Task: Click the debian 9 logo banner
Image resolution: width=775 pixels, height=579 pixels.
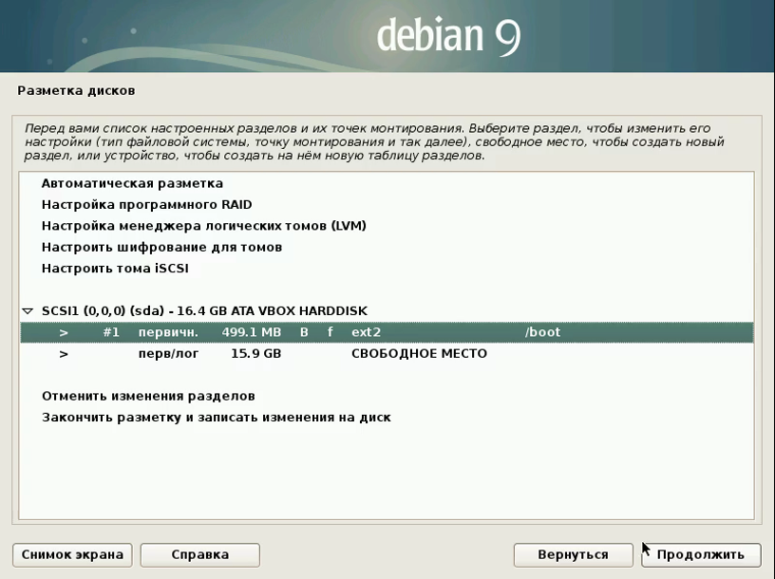Action: click(x=448, y=34)
